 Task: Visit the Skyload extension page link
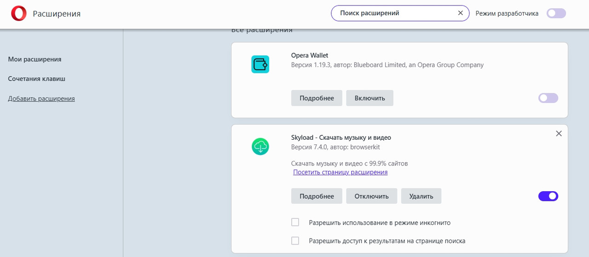(340, 172)
